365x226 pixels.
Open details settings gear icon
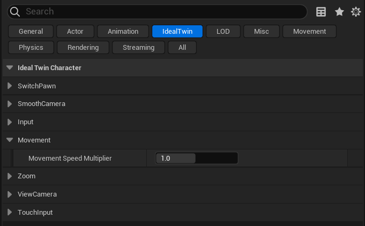pos(356,12)
